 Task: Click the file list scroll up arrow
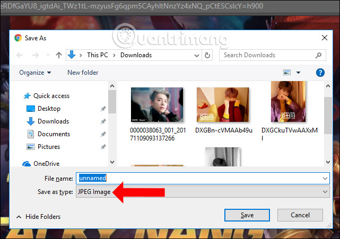[328, 86]
